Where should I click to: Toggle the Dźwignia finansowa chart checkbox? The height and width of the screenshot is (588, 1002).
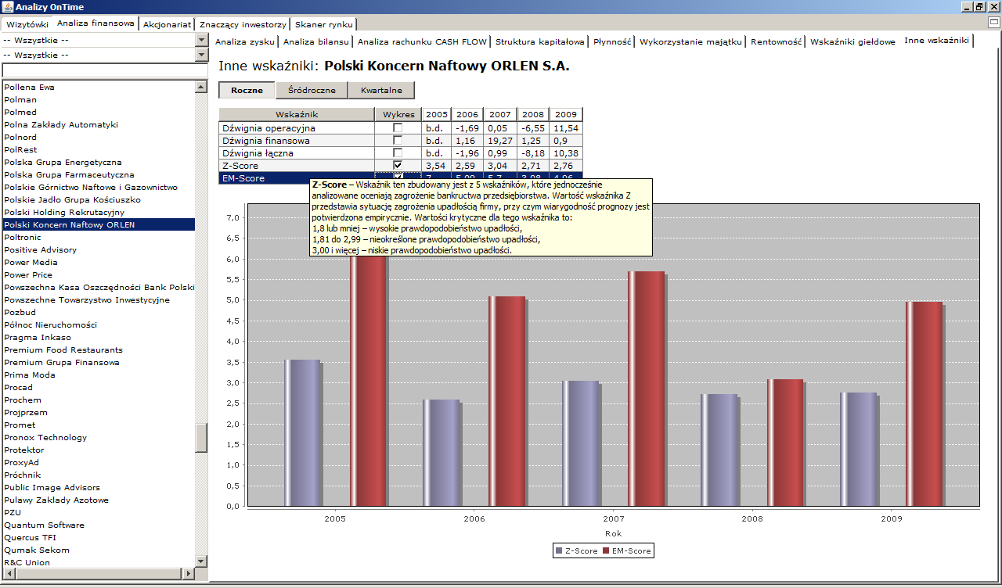click(x=398, y=141)
